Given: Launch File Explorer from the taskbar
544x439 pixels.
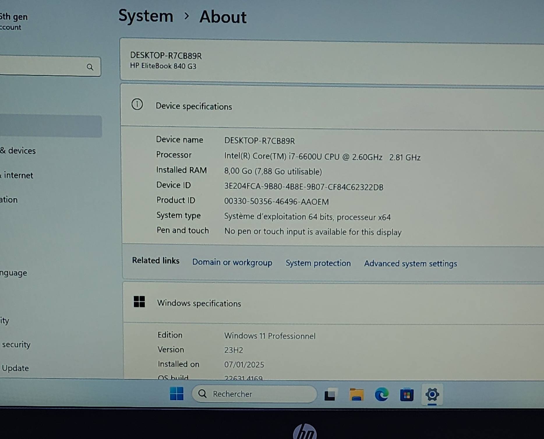Looking at the screenshot, I should [x=356, y=395].
